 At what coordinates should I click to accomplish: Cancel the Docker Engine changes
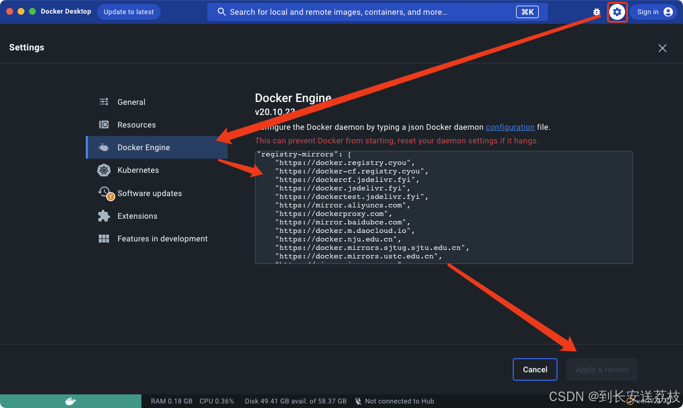pos(535,369)
